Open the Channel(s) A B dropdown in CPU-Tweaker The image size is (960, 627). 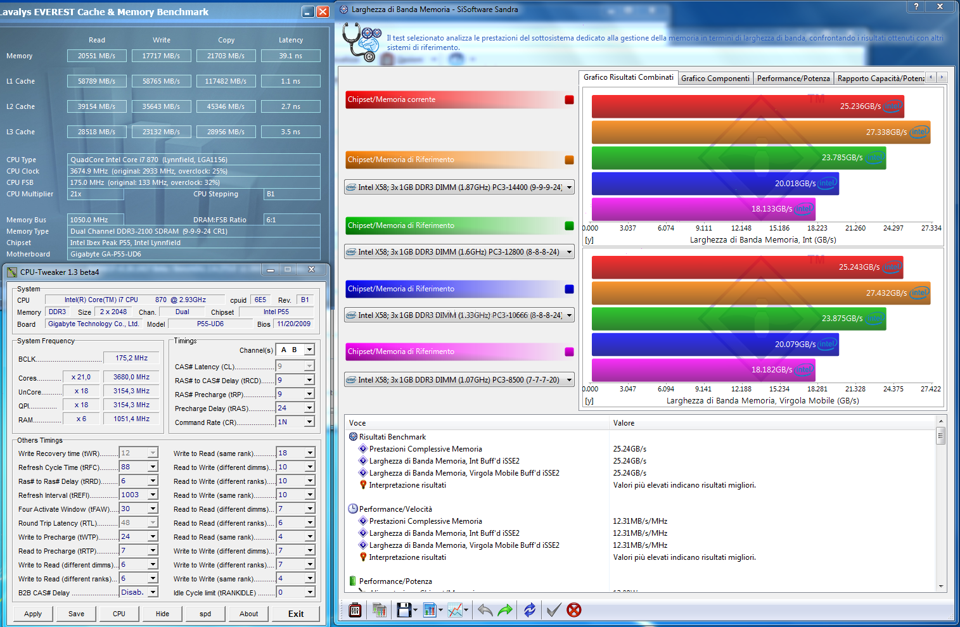pos(309,350)
